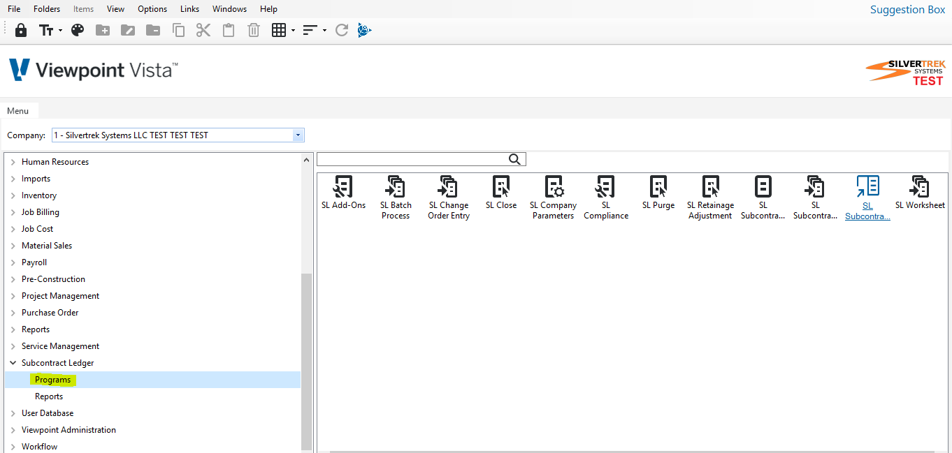The width and height of the screenshot is (952, 453).
Task: Select the Workflow tree label
Action: (39, 447)
